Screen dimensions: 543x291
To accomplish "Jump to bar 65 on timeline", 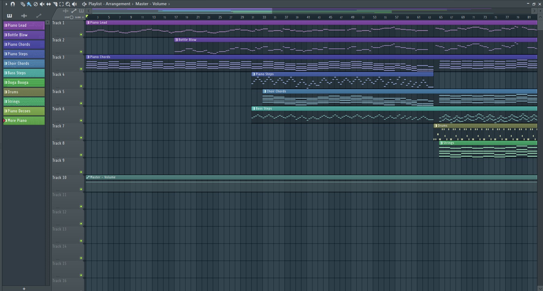I will [x=441, y=17].
